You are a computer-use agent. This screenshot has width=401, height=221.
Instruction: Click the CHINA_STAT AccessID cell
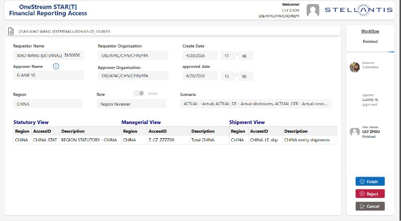[x=45, y=140]
